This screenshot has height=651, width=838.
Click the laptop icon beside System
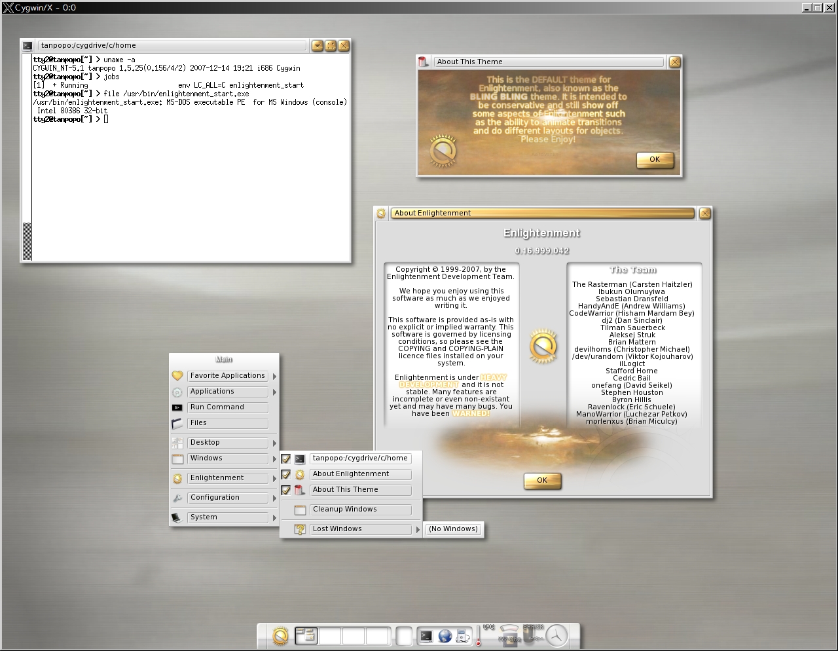click(x=177, y=517)
